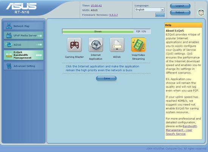The width and height of the screenshot is (208, 152).
Task: Select the Gaming Blaster gamepad icon
Action: [74, 45]
